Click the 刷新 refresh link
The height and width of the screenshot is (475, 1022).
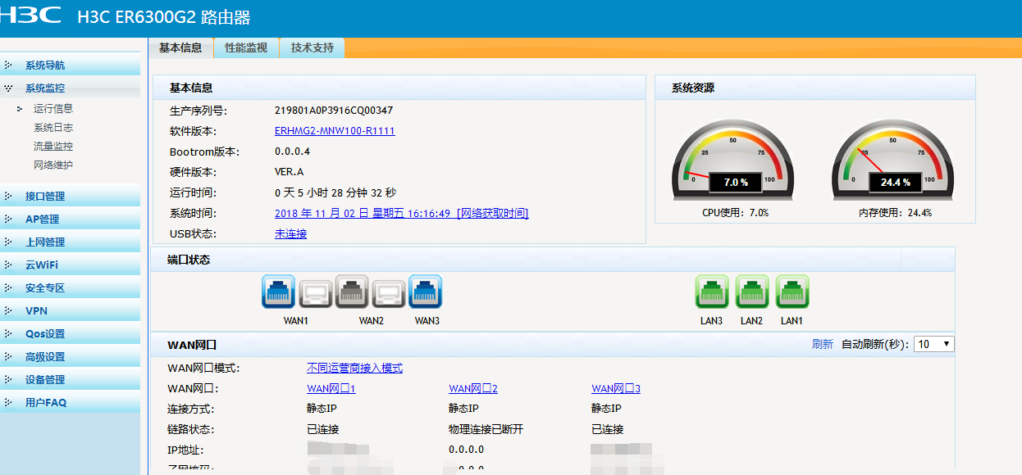[x=823, y=344]
